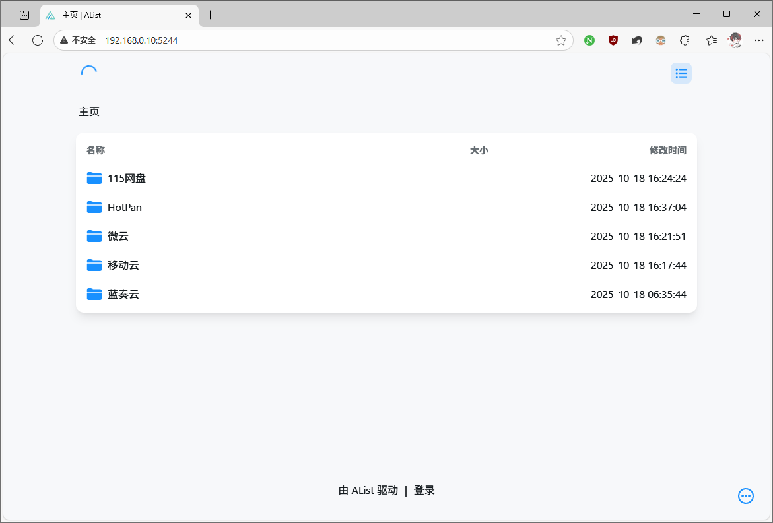Go back using the browser back arrow
The height and width of the screenshot is (523, 773).
[x=14, y=40]
